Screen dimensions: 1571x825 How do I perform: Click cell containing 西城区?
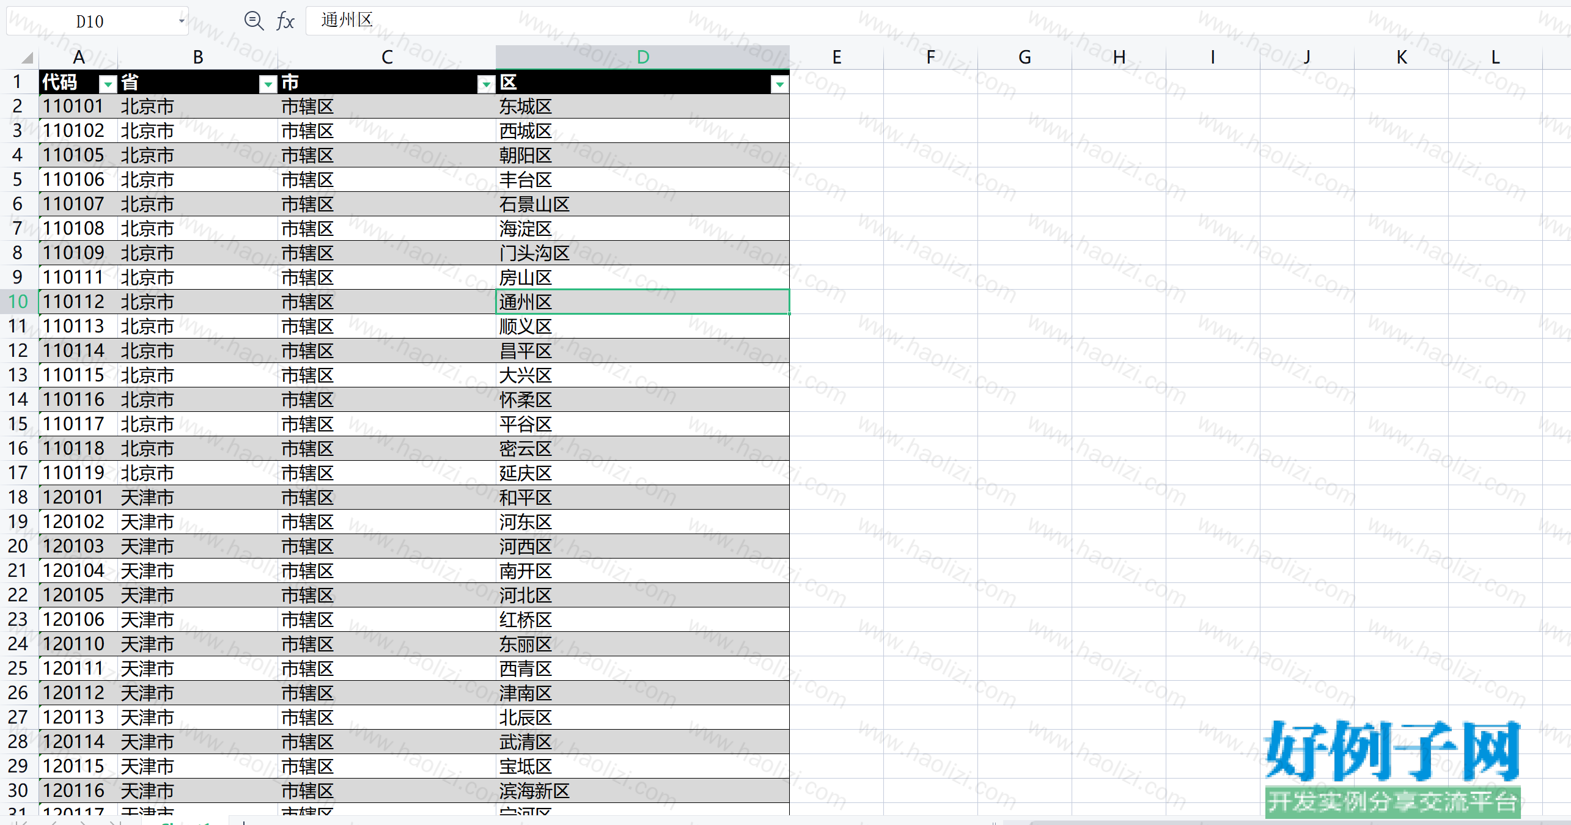pos(642,131)
